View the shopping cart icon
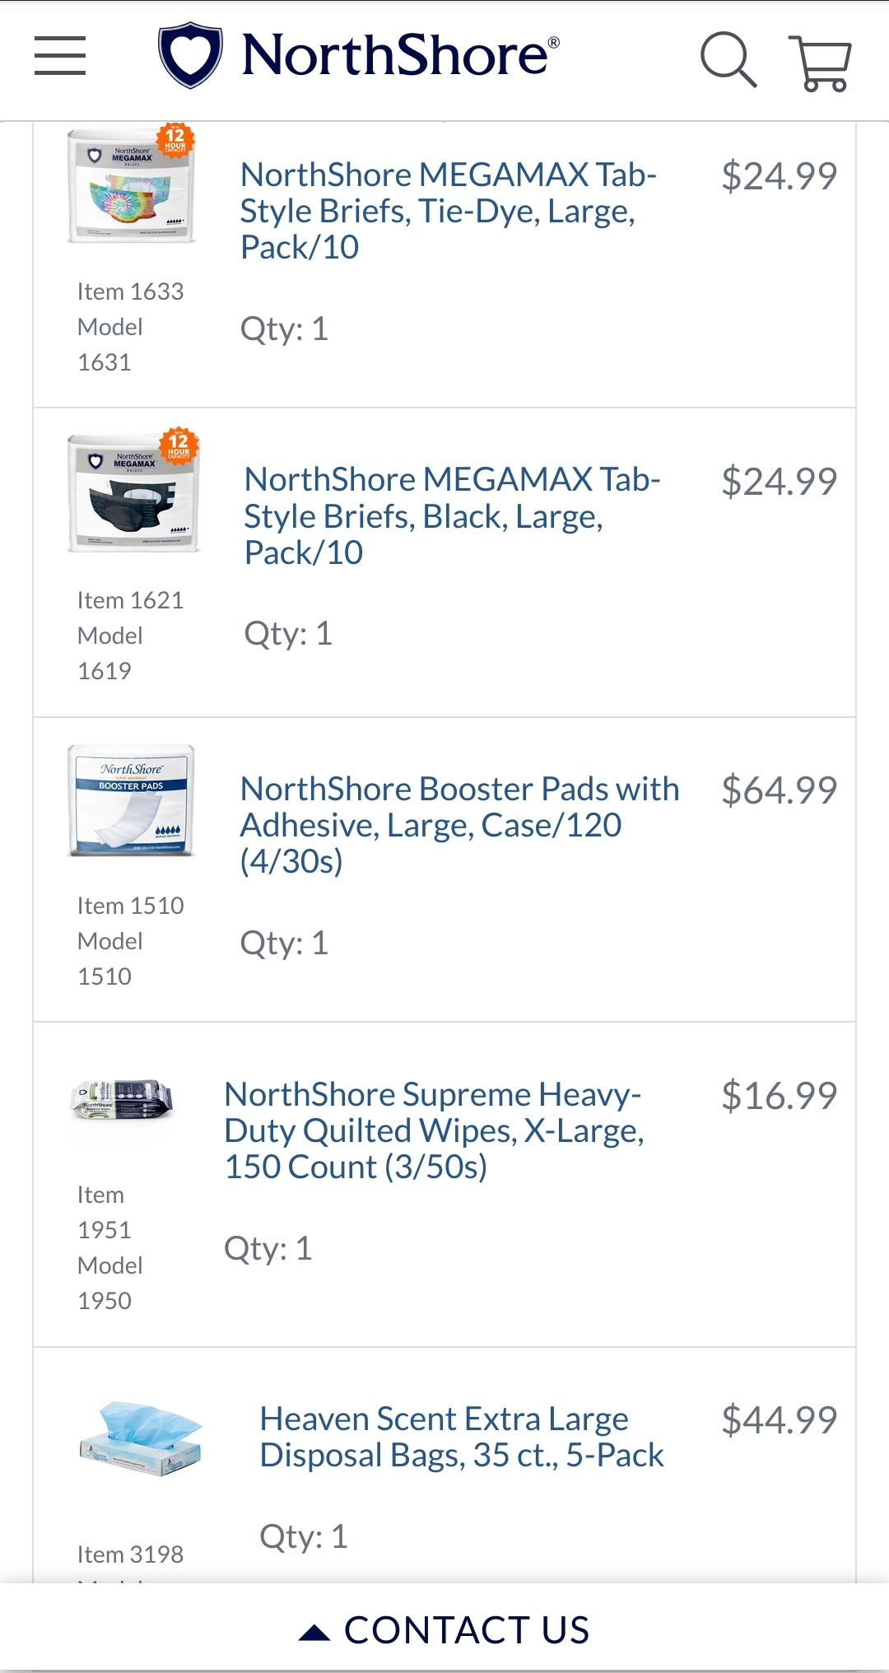This screenshot has width=889, height=1673. click(820, 63)
